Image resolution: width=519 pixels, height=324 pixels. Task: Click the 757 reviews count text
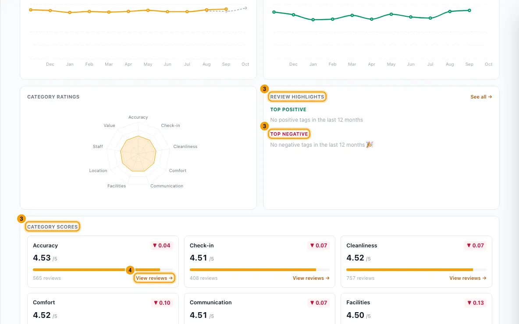(360, 278)
